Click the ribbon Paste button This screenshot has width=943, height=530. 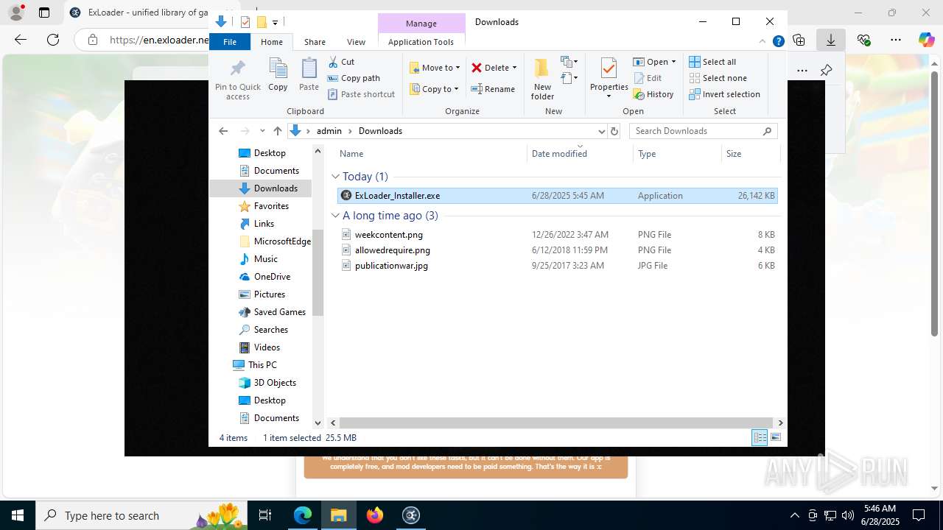tap(309, 75)
